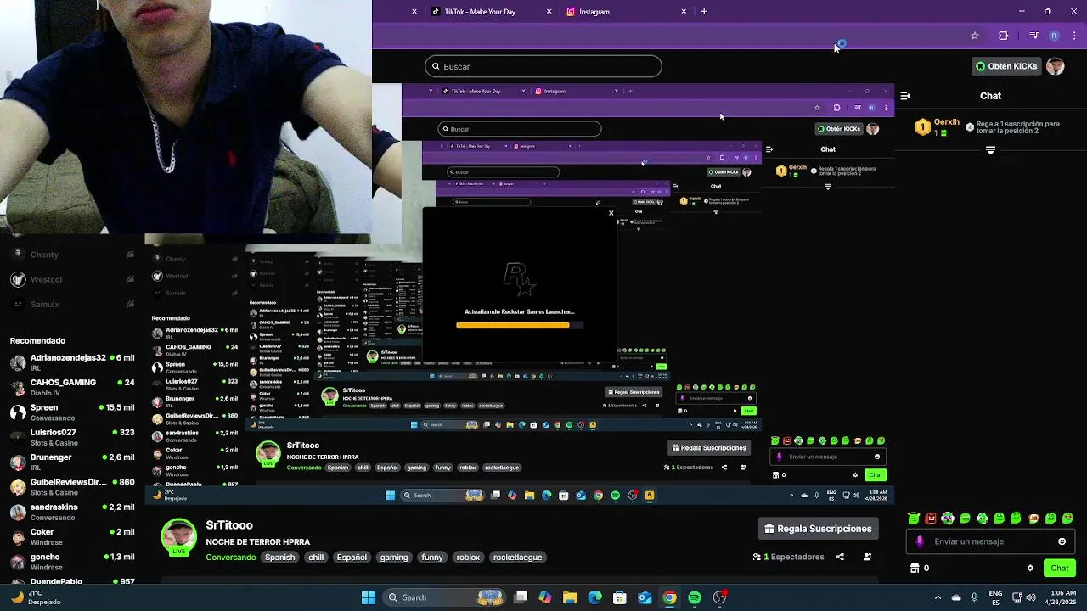Open new tab with outermost plus button
The image size is (1087, 611).
704,12
